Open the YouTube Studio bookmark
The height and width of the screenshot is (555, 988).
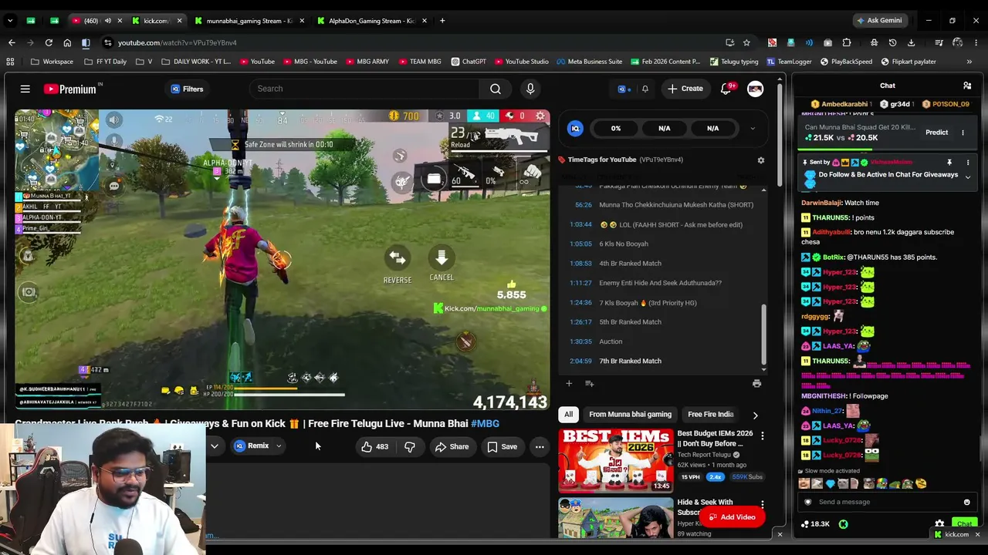521,62
